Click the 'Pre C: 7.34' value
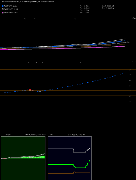Image resolution: width=136 pixels, height=180 pixels. click(85, 13)
